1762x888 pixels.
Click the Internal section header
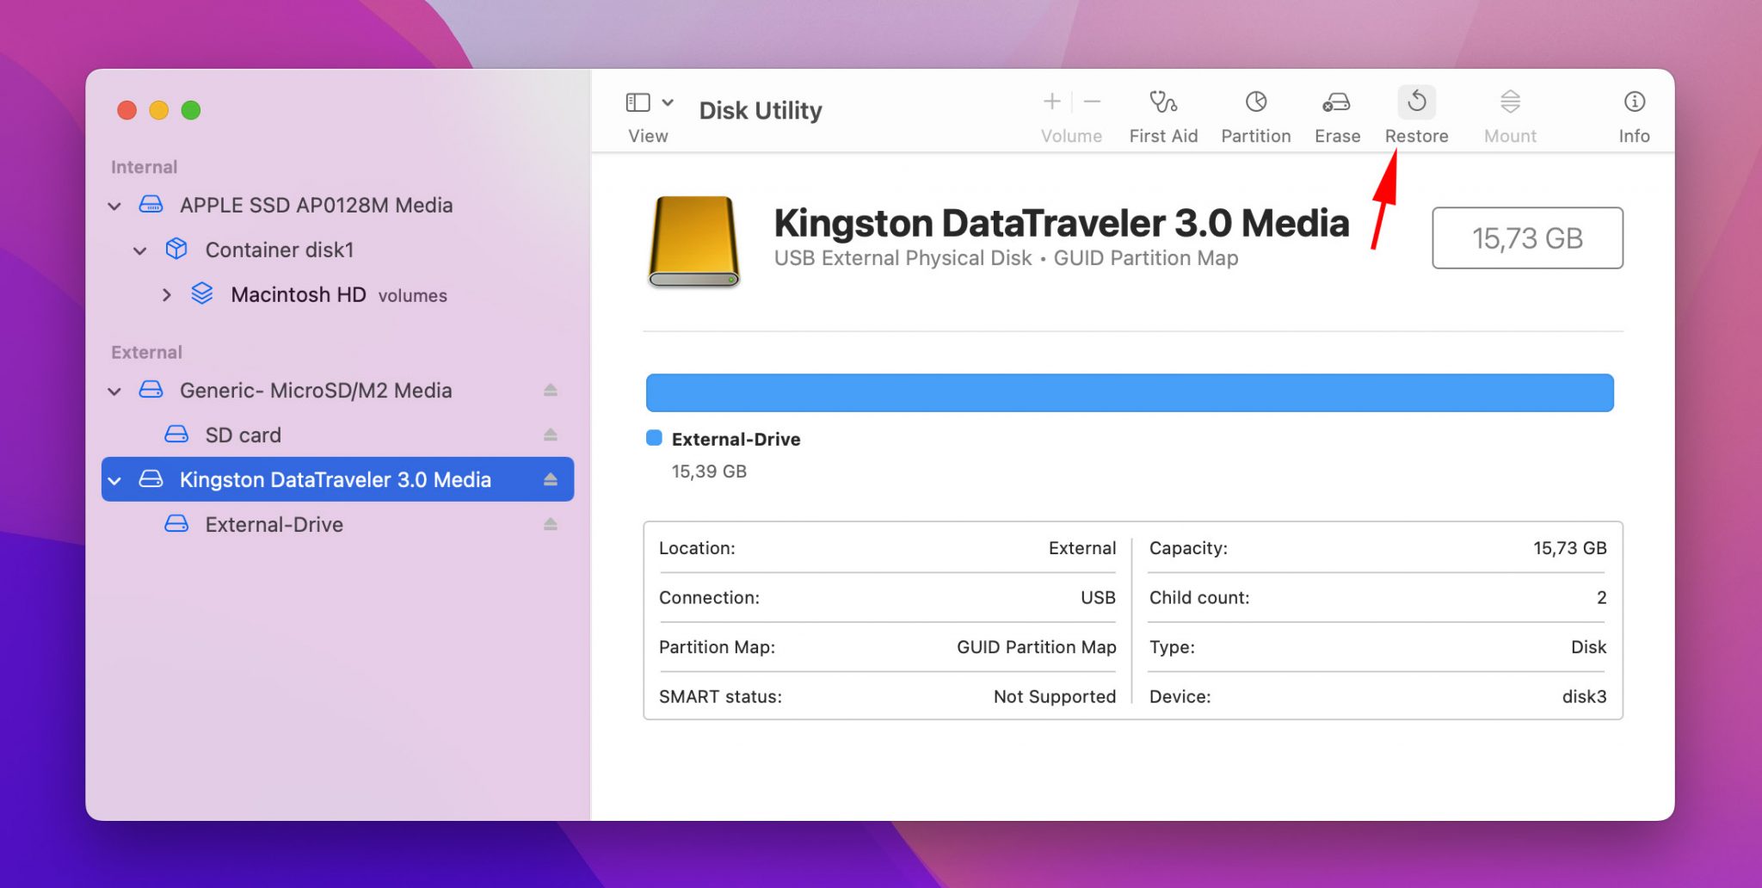coord(144,167)
